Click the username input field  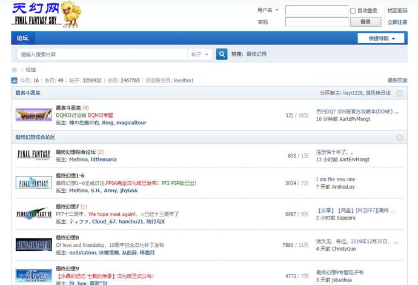(x=317, y=10)
